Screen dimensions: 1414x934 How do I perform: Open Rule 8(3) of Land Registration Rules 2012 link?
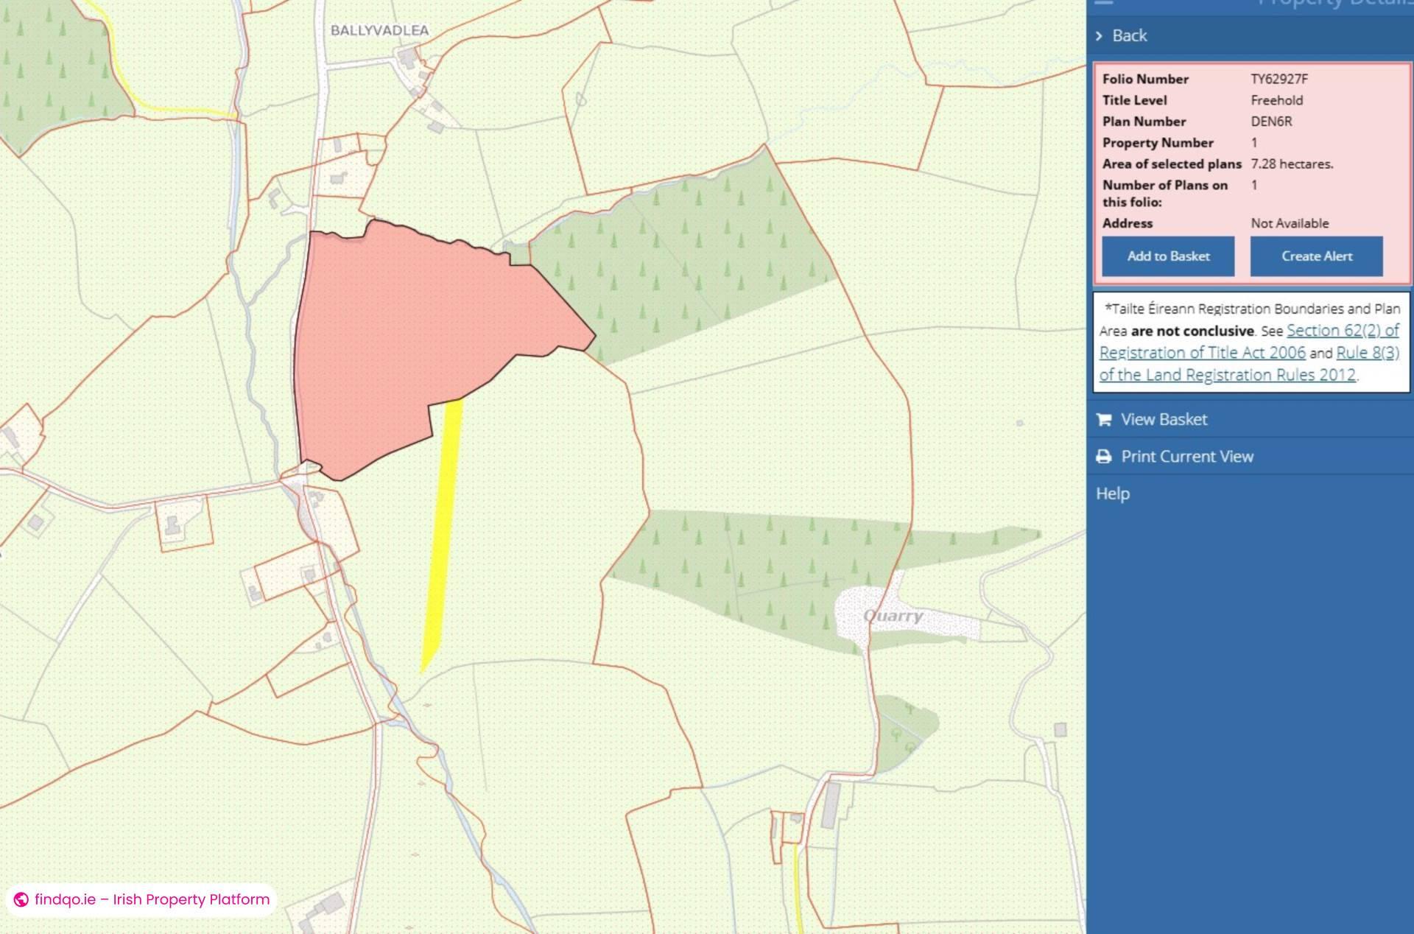click(1370, 352)
